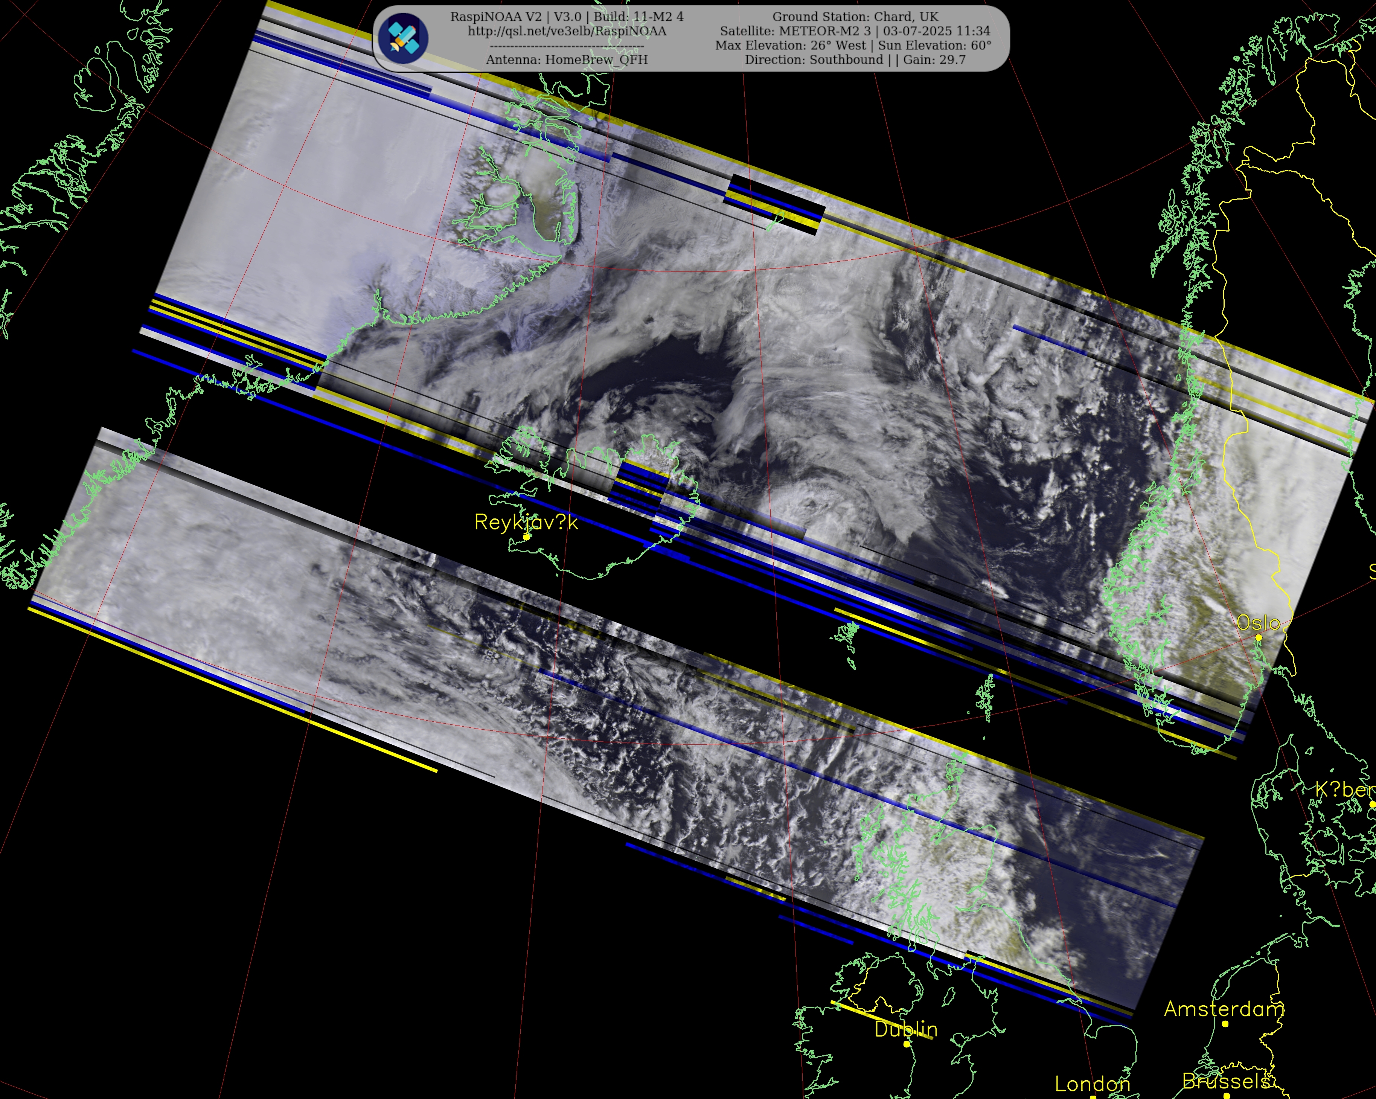
Task: Click the yellow dot marking Dublin
Action: tap(906, 1044)
